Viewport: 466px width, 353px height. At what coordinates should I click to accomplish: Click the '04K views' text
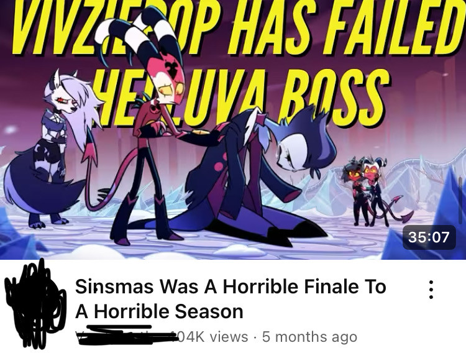212,337
